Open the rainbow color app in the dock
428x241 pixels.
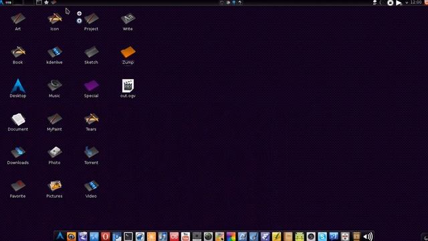click(x=231, y=236)
